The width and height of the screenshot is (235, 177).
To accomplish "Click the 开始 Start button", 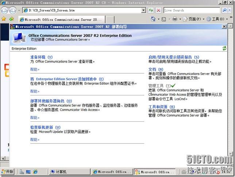I will tap(7, 172).
